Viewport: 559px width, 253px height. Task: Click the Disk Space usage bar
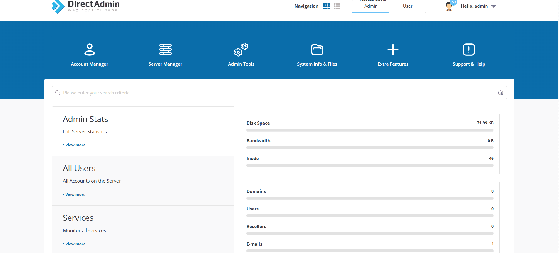(x=370, y=130)
